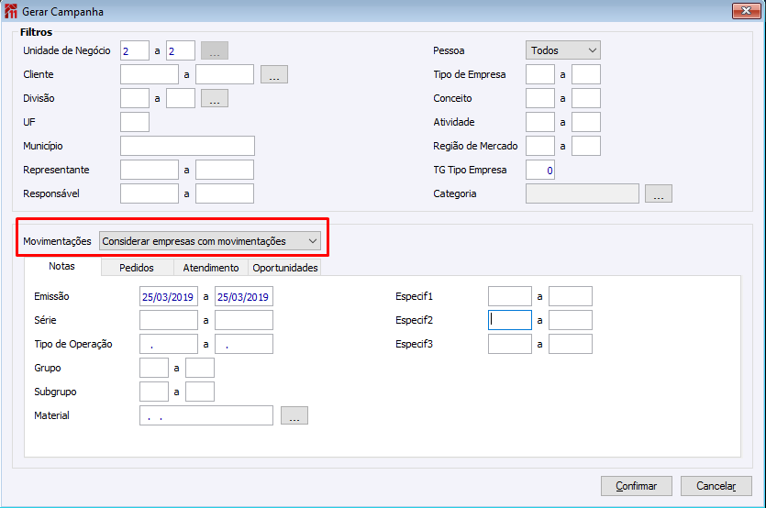Image resolution: width=766 pixels, height=508 pixels.
Task: Open the Divisão lookup ellipsis button
Action: 215,98
